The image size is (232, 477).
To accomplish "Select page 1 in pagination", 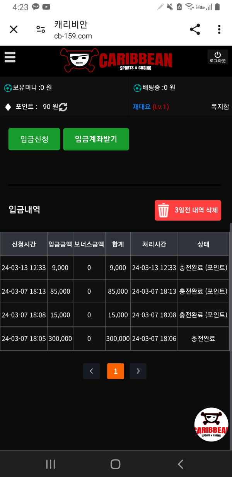I will (115, 371).
